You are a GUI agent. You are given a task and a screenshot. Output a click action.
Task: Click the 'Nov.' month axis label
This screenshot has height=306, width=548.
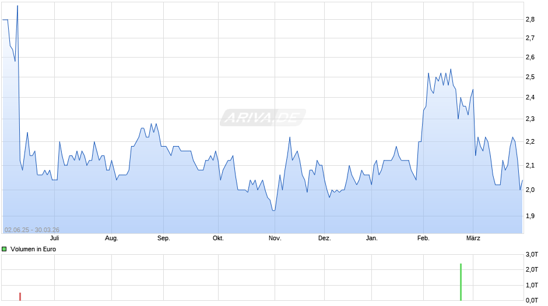(x=275, y=239)
